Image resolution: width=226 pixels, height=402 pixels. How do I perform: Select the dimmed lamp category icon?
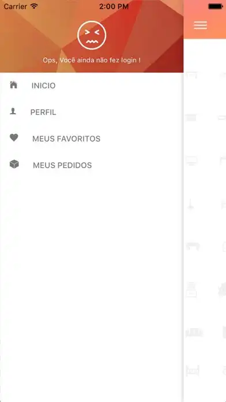point(190,204)
